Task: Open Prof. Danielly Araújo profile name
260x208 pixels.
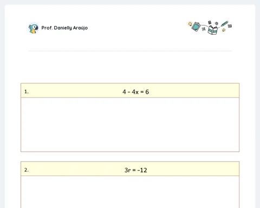Action: (64, 28)
